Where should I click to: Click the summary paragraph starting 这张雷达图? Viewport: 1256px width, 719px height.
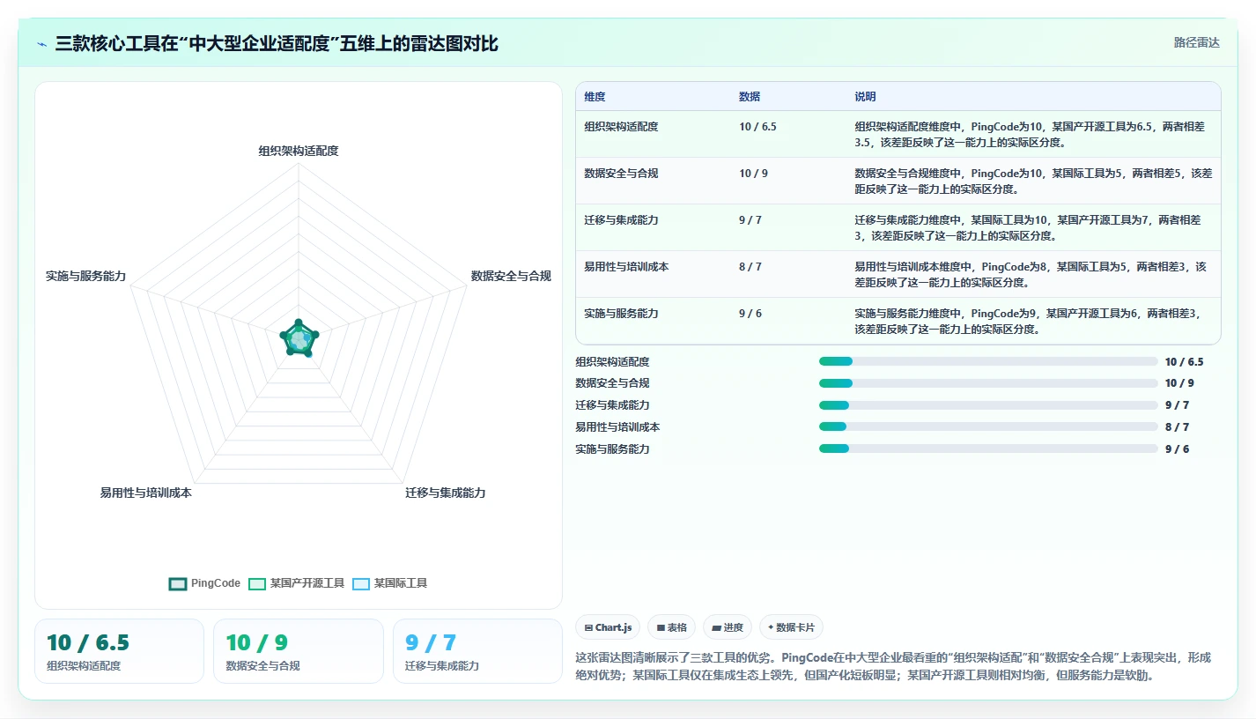pos(892,666)
